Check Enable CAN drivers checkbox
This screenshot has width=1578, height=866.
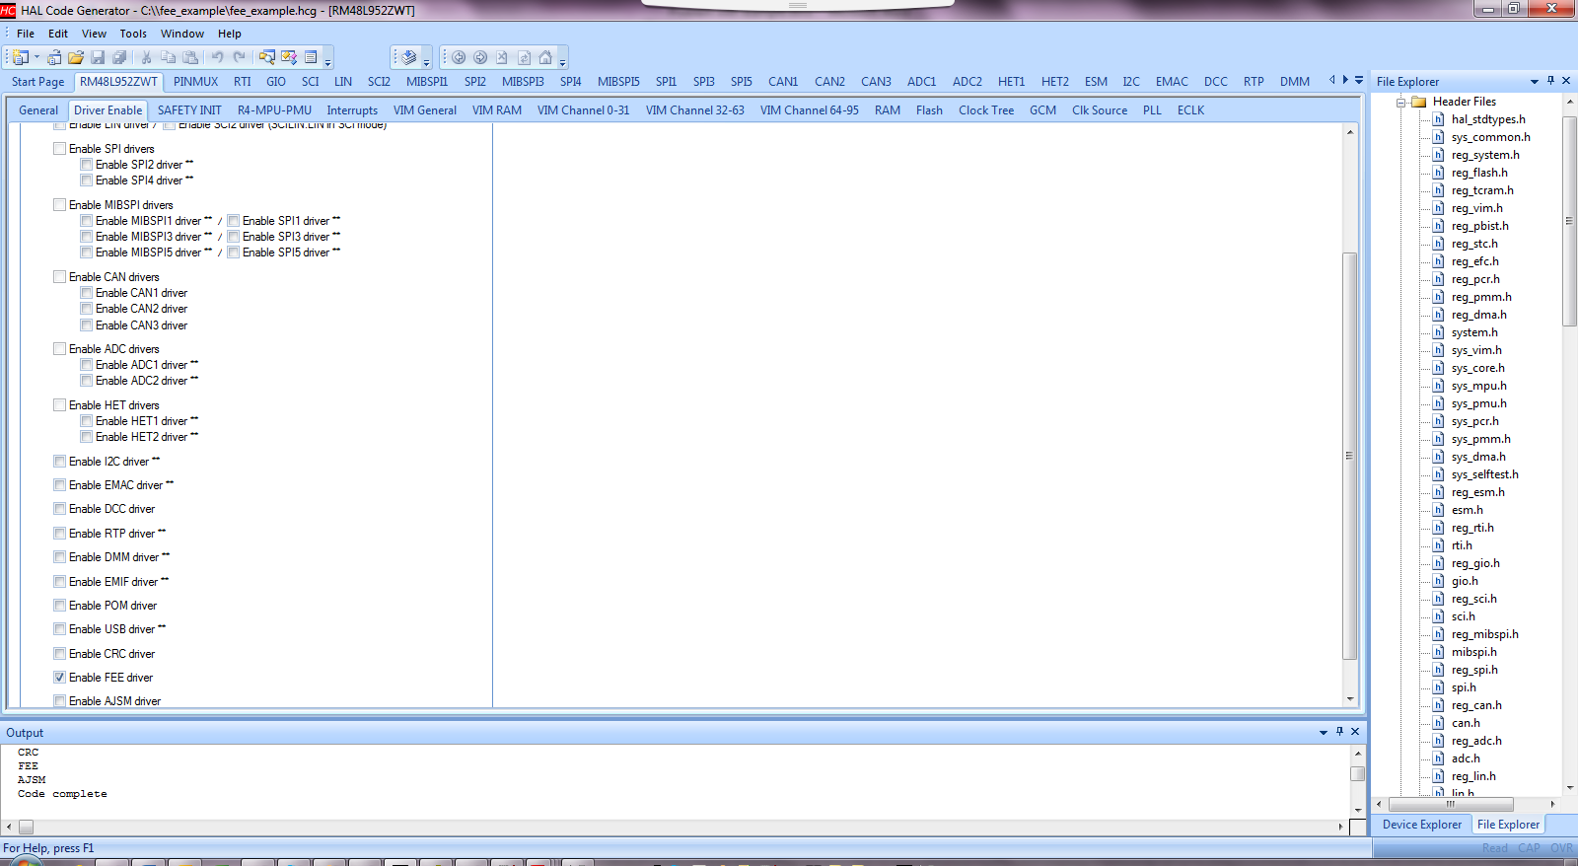pyautogui.click(x=60, y=277)
